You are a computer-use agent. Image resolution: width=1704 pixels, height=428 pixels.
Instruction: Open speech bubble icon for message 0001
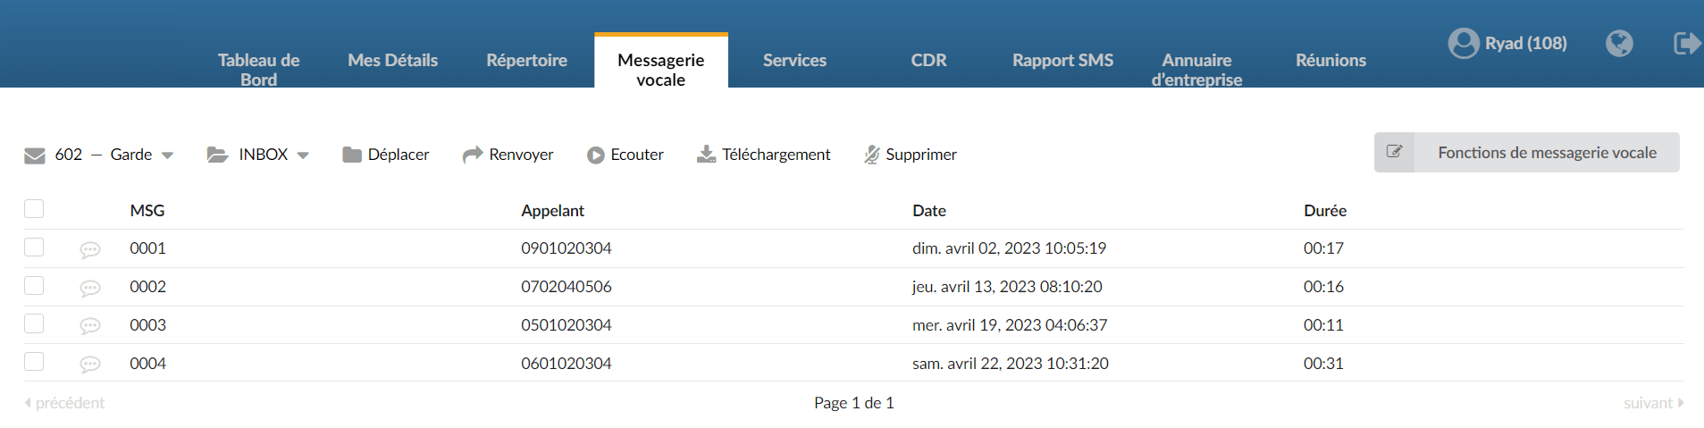(90, 250)
